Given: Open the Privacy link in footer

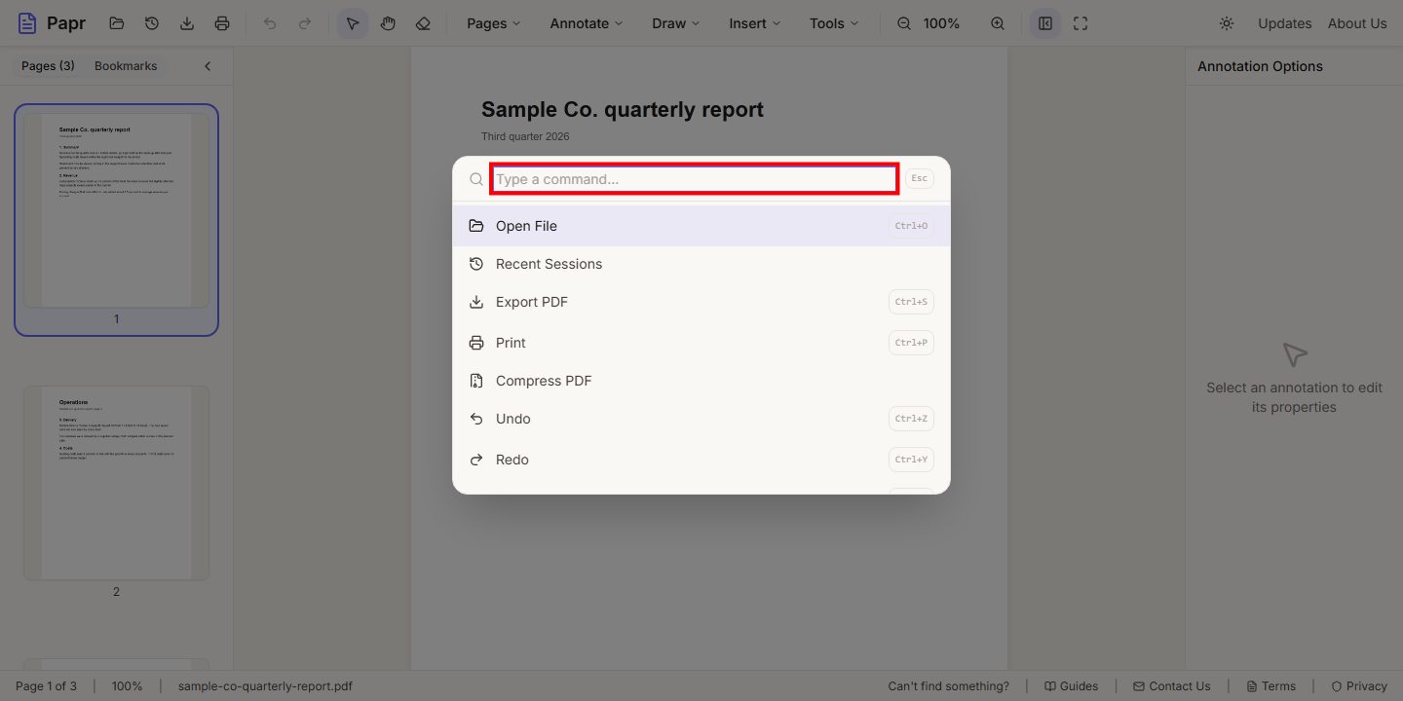Looking at the screenshot, I should 1359,686.
